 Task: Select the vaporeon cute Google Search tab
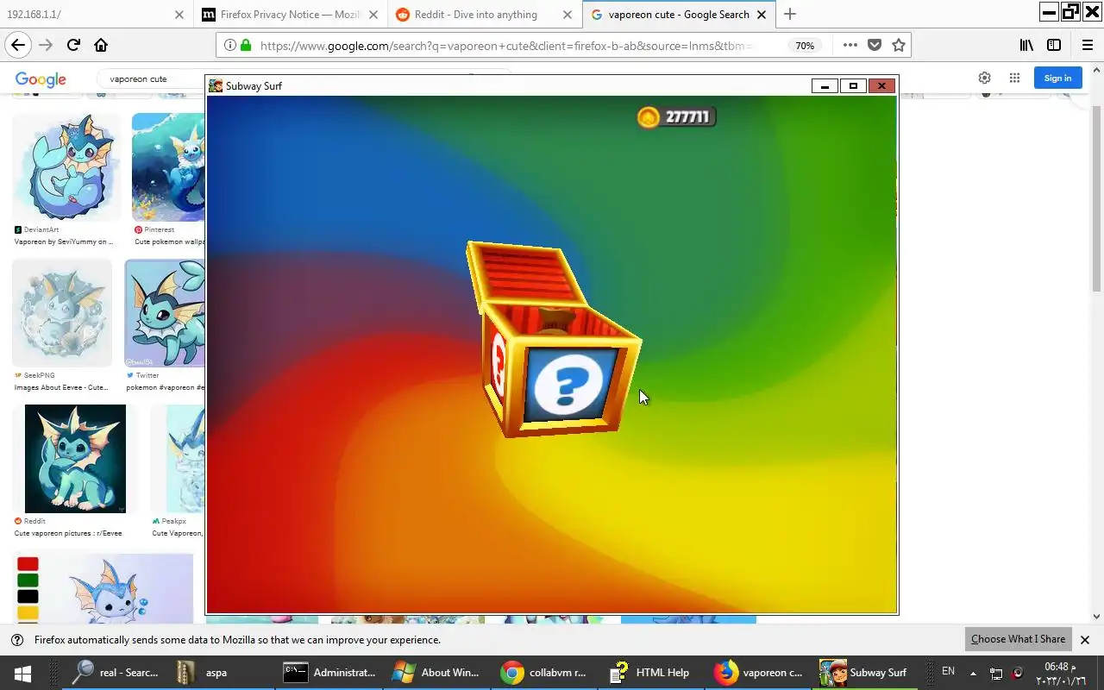(x=680, y=15)
